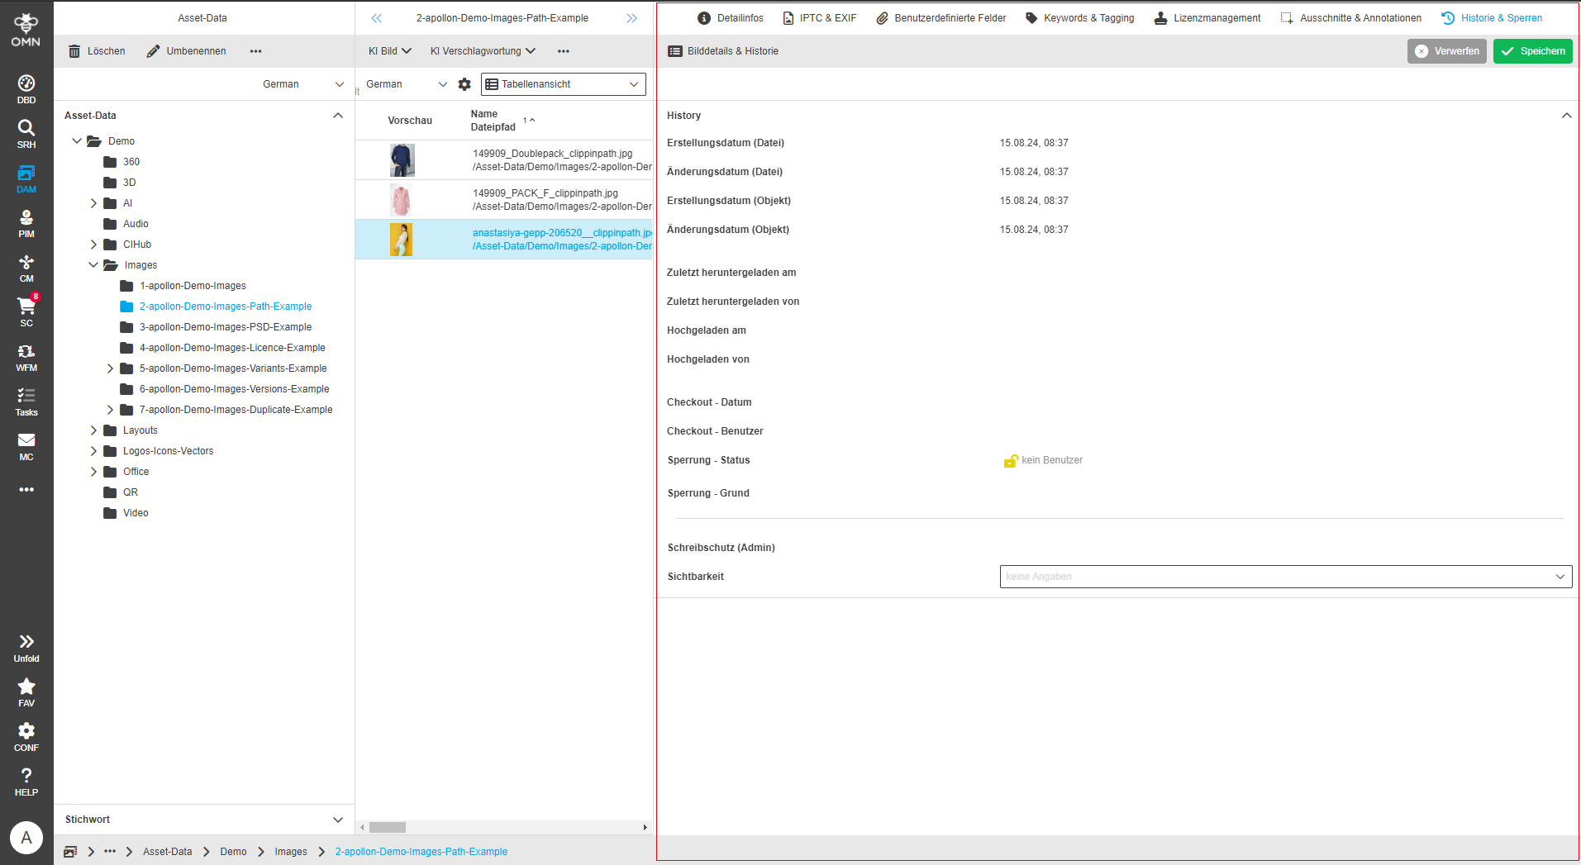Show more sidebar modules ellipsis
This screenshot has height=865, width=1581.
[x=26, y=490]
